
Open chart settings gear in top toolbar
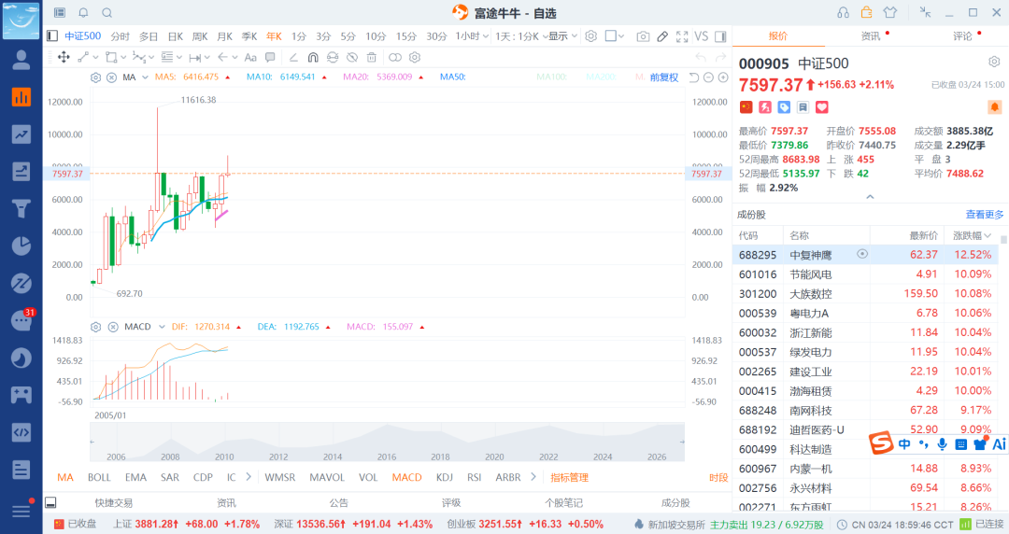591,36
